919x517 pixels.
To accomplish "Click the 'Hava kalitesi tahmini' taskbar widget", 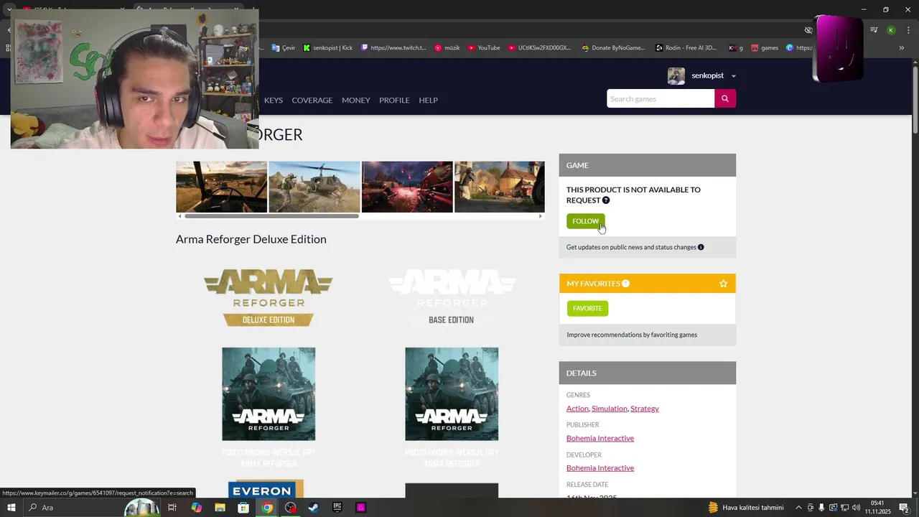I will coord(746,508).
